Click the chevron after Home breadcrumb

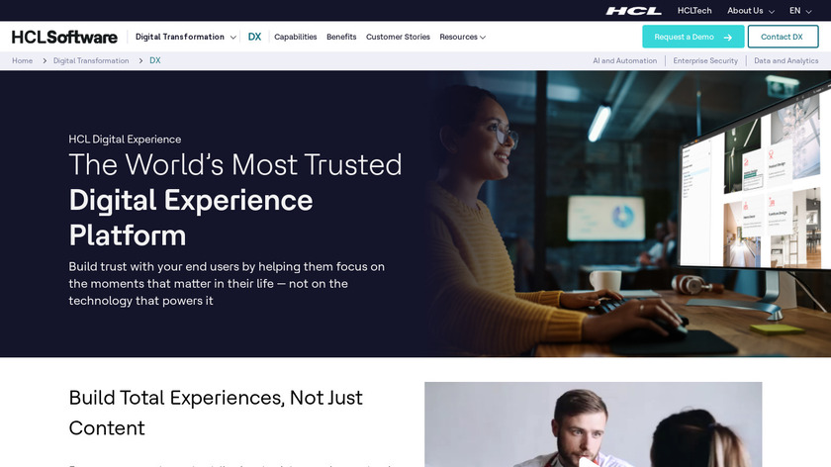point(45,61)
